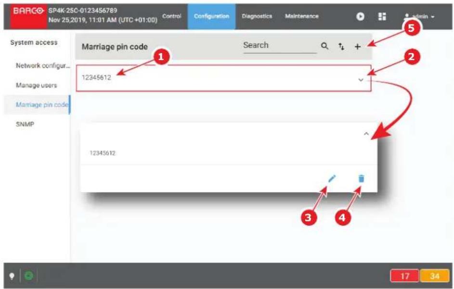Collapse the expanded panel with up chevron
The width and height of the screenshot is (454, 289).
coord(366,133)
